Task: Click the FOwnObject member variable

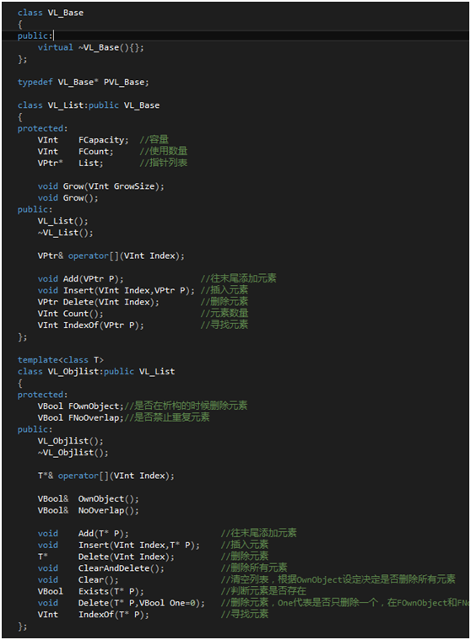Action: click(x=95, y=406)
